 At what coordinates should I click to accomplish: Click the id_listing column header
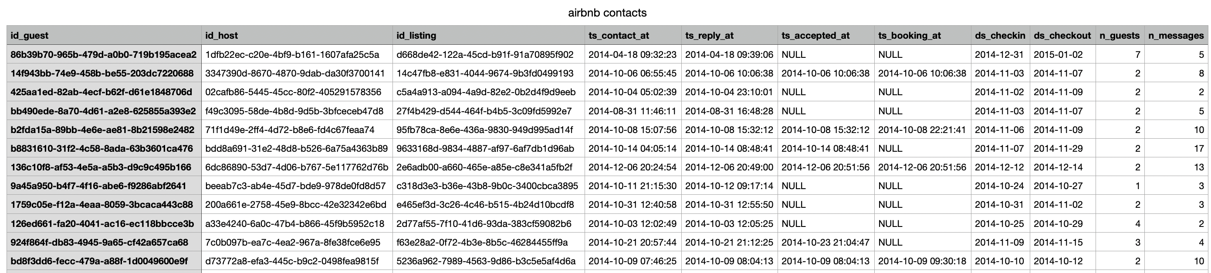(x=488, y=35)
